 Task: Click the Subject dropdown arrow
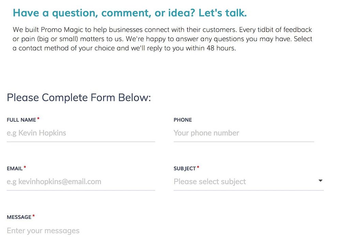320,181
